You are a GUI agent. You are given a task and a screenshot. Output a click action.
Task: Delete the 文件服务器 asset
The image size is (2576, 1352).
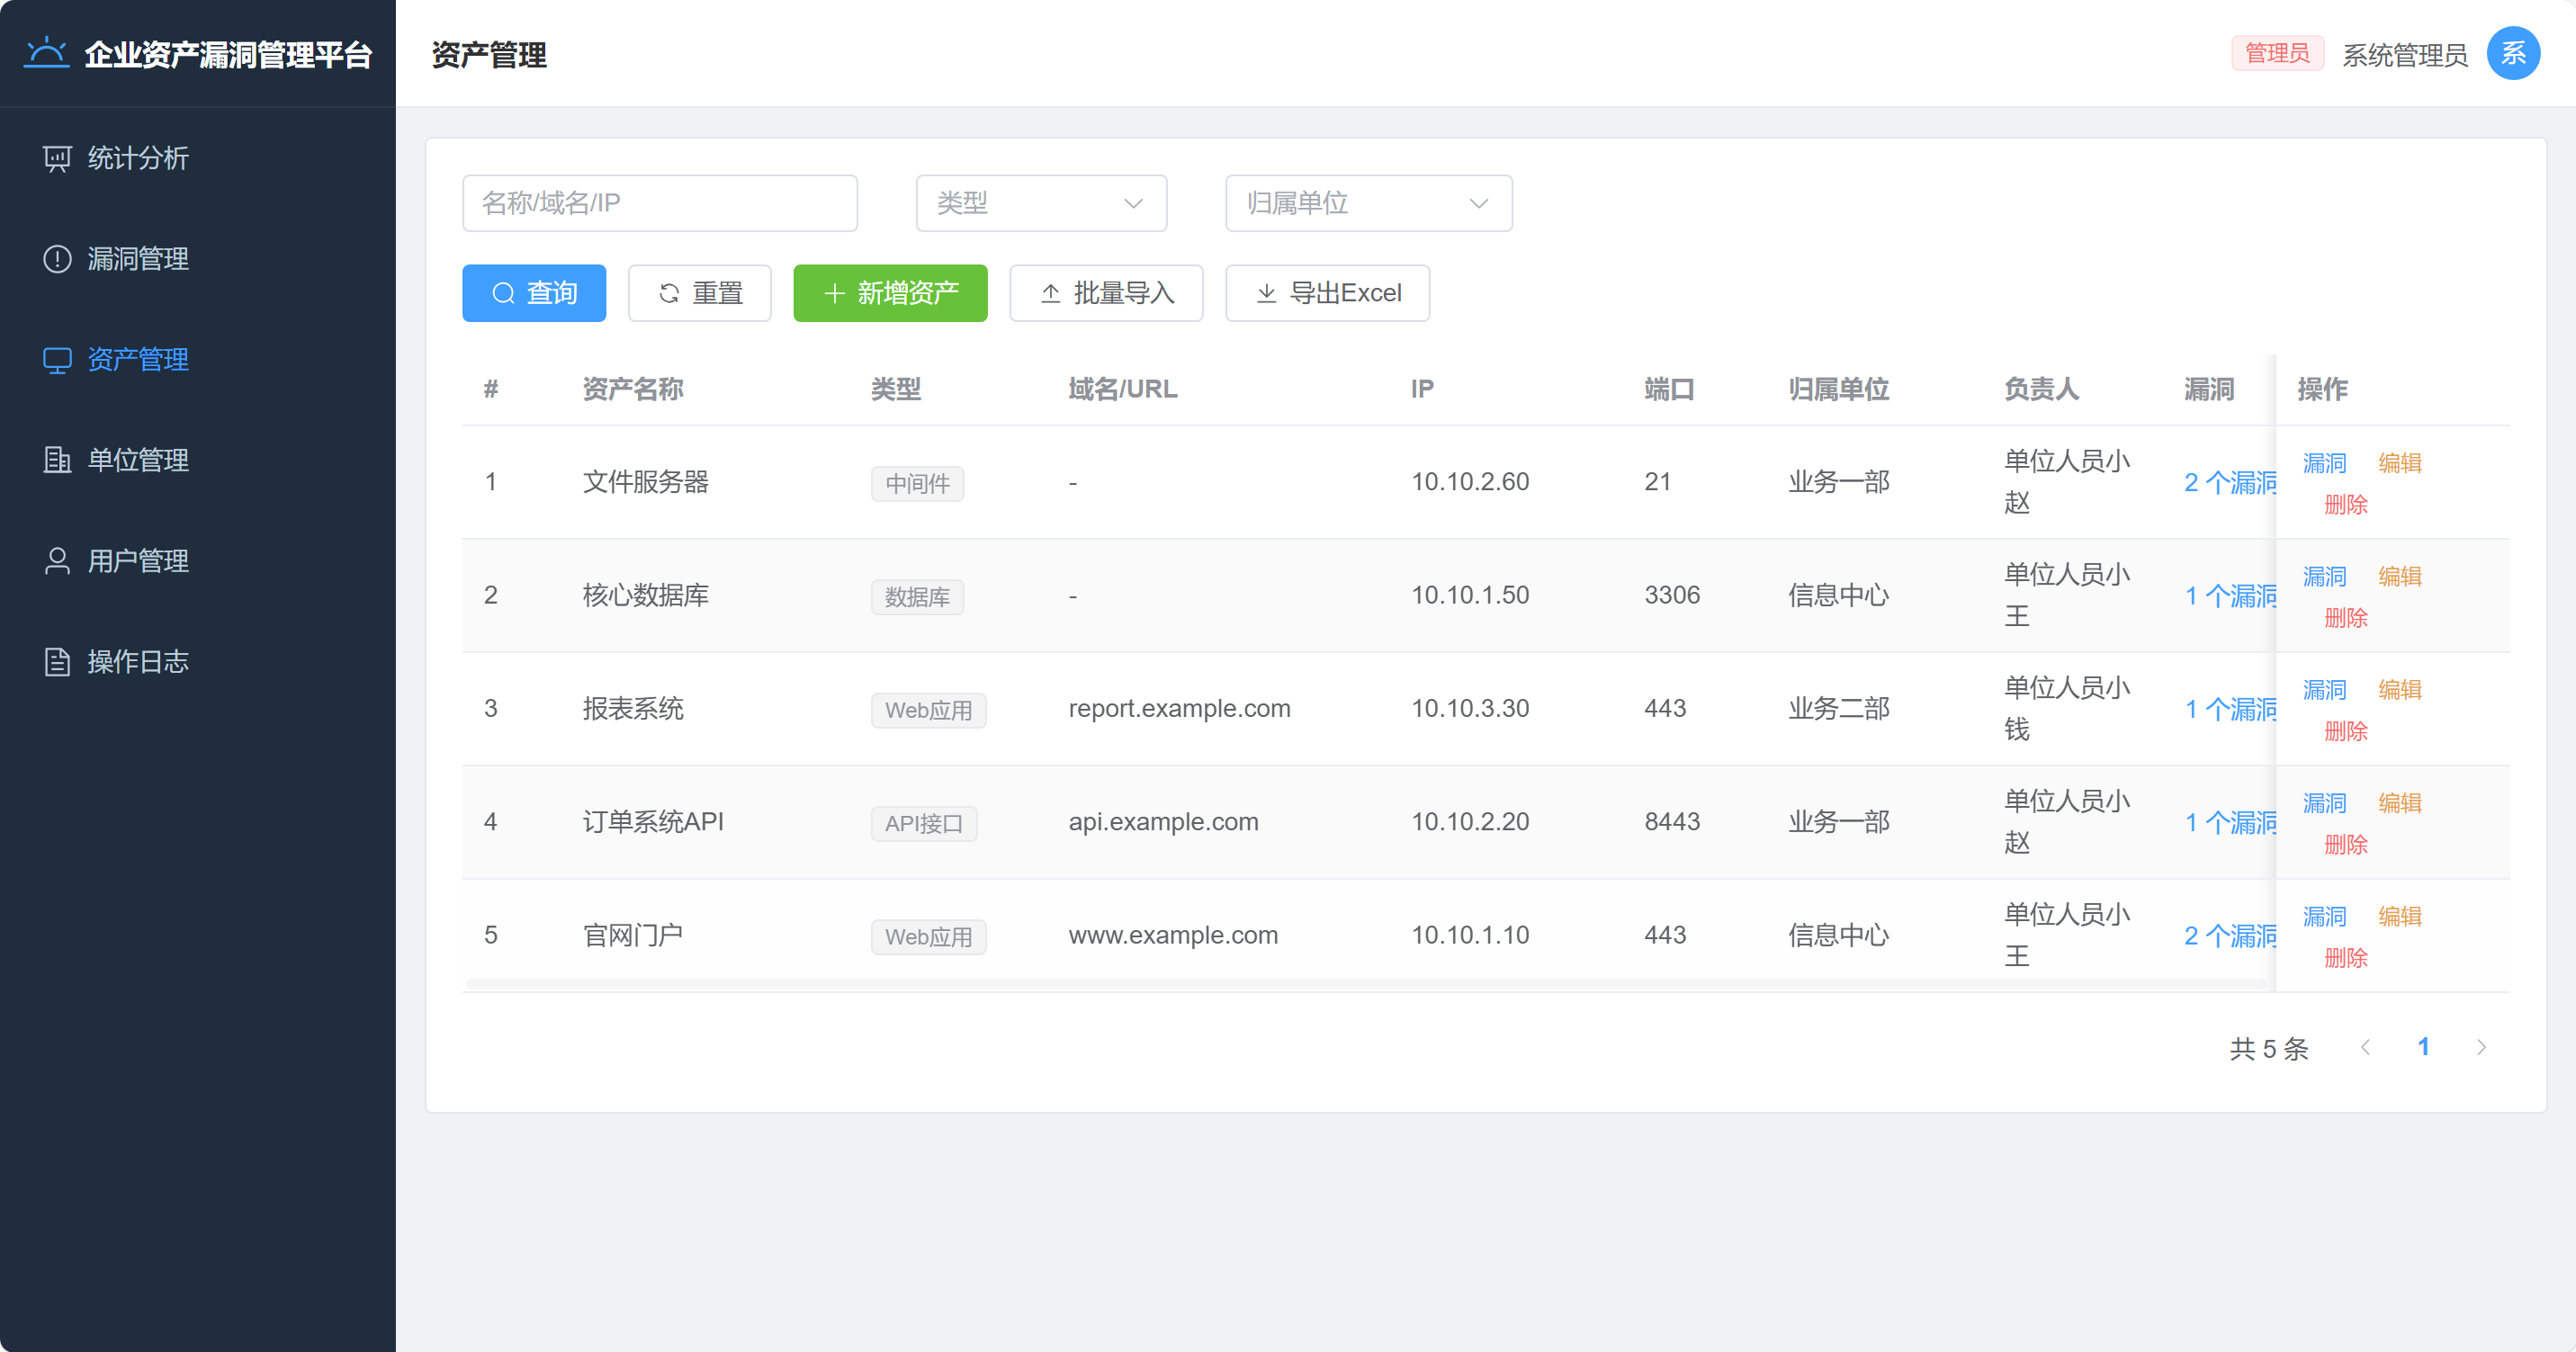click(2346, 505)
